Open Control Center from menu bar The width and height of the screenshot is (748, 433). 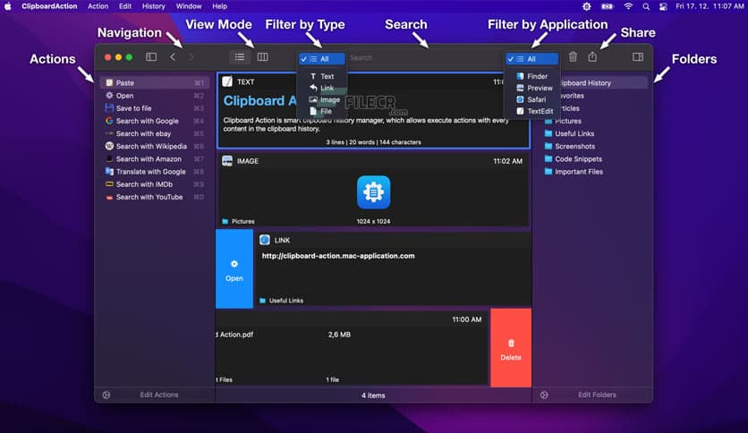coord(663,6)
